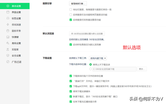Uncheck 启动时检查是否为默认浏览器
This screenshot has height=104, width=166.
[x=71, y=44]
